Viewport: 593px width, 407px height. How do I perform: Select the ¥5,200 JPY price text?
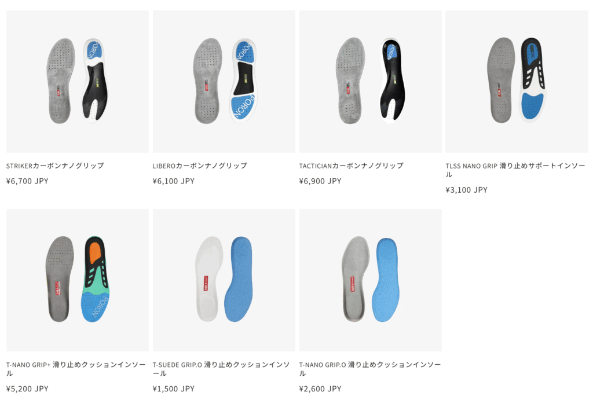click(x=27, y=389)
